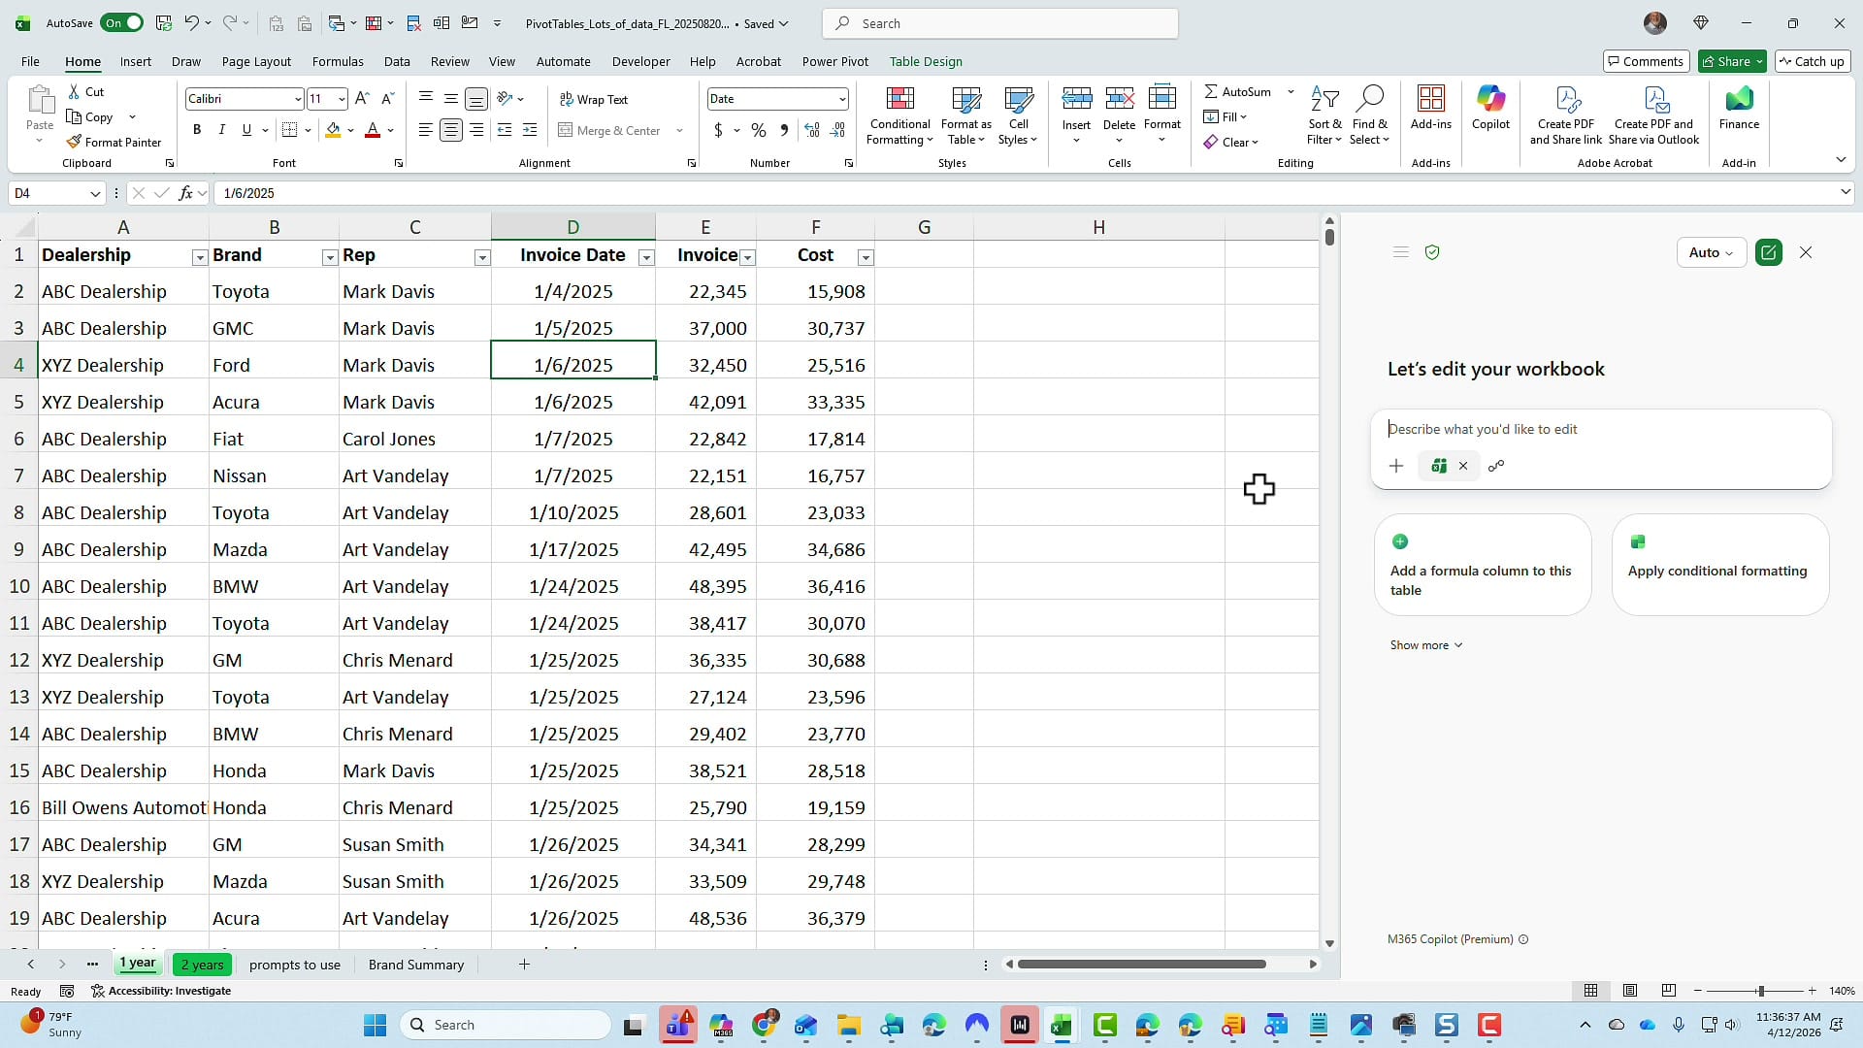The image size is (1863, 1048).
Task: Click Create PDF and Share link
Action: pos(1565,115)
